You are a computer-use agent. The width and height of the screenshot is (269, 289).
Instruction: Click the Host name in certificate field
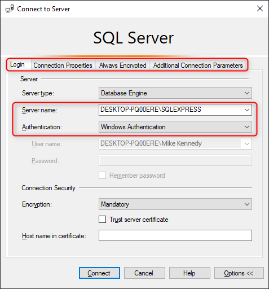175,235
